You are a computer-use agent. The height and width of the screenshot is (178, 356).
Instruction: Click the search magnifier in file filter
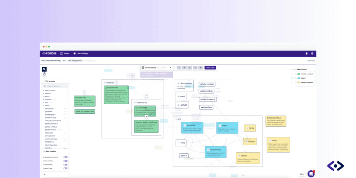click(x=45, y=86)
